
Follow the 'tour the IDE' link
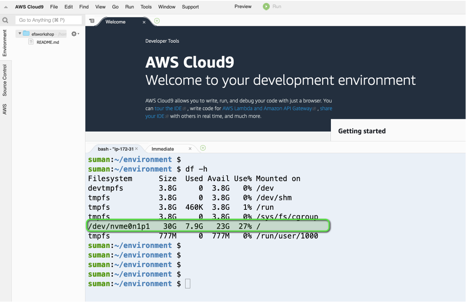point(168,109)
